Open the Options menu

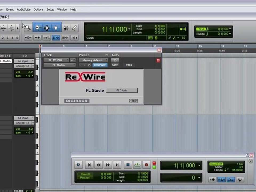pyautogui.click(x=38, y=10)
